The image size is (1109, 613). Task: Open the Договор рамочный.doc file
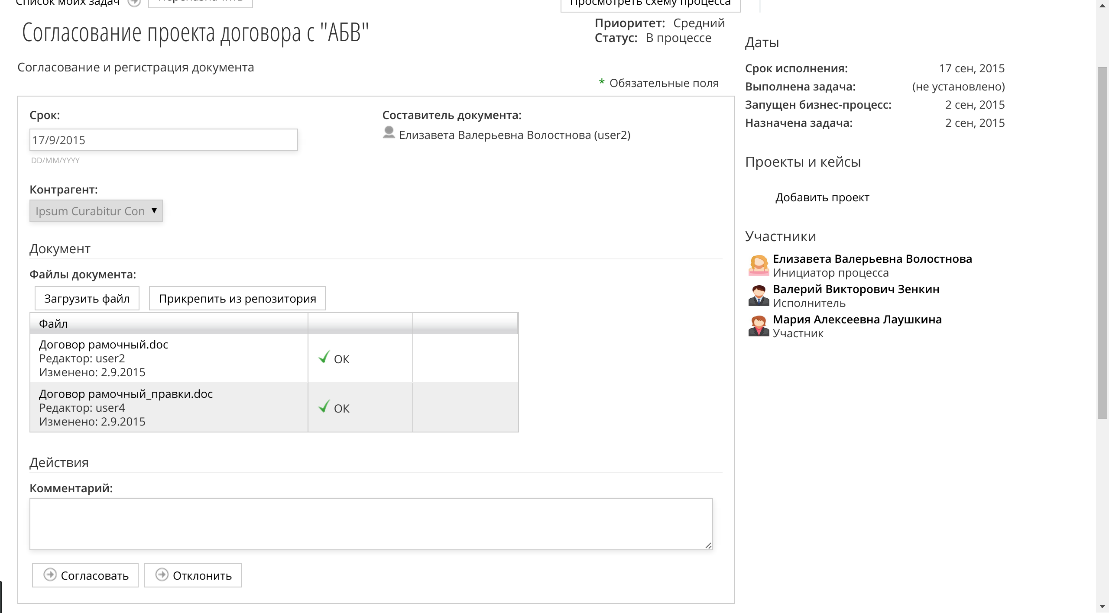pos(103,345)
